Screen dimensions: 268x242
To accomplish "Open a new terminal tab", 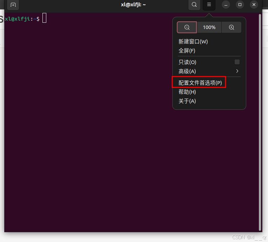I will [13, 5].
